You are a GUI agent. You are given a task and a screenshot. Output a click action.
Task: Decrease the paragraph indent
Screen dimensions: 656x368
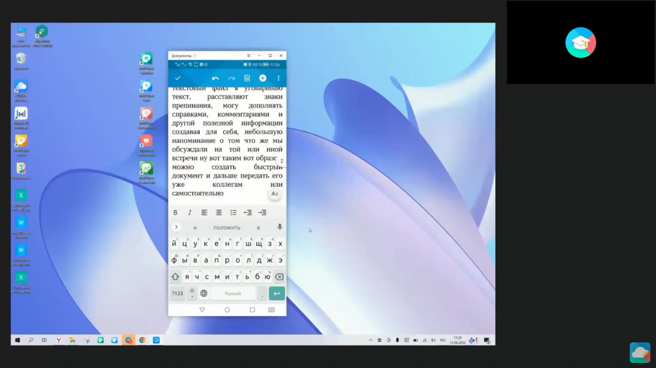click(248, 212)
